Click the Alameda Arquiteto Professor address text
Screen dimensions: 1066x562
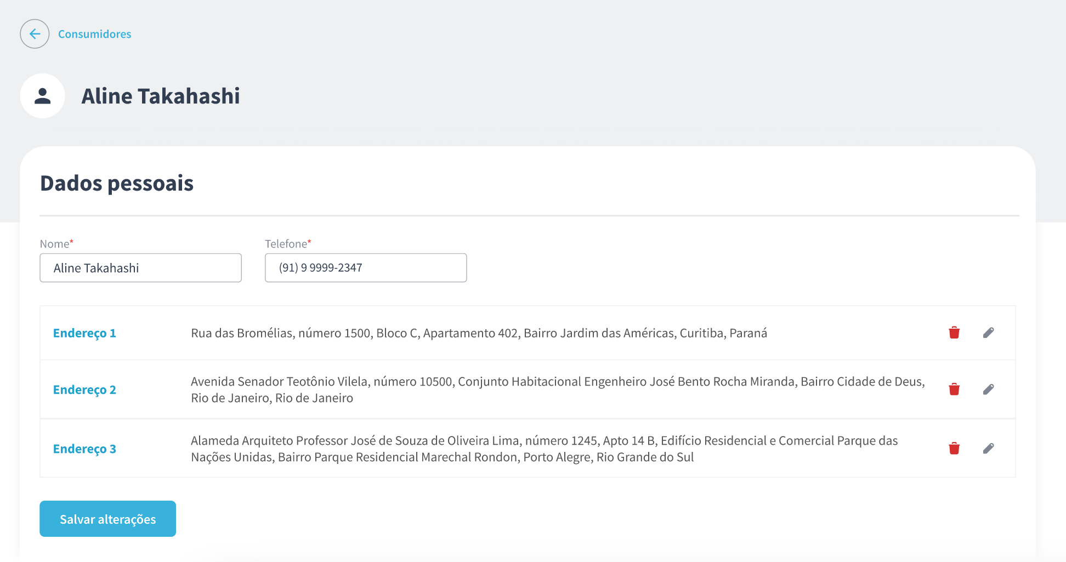pos(544,449)
